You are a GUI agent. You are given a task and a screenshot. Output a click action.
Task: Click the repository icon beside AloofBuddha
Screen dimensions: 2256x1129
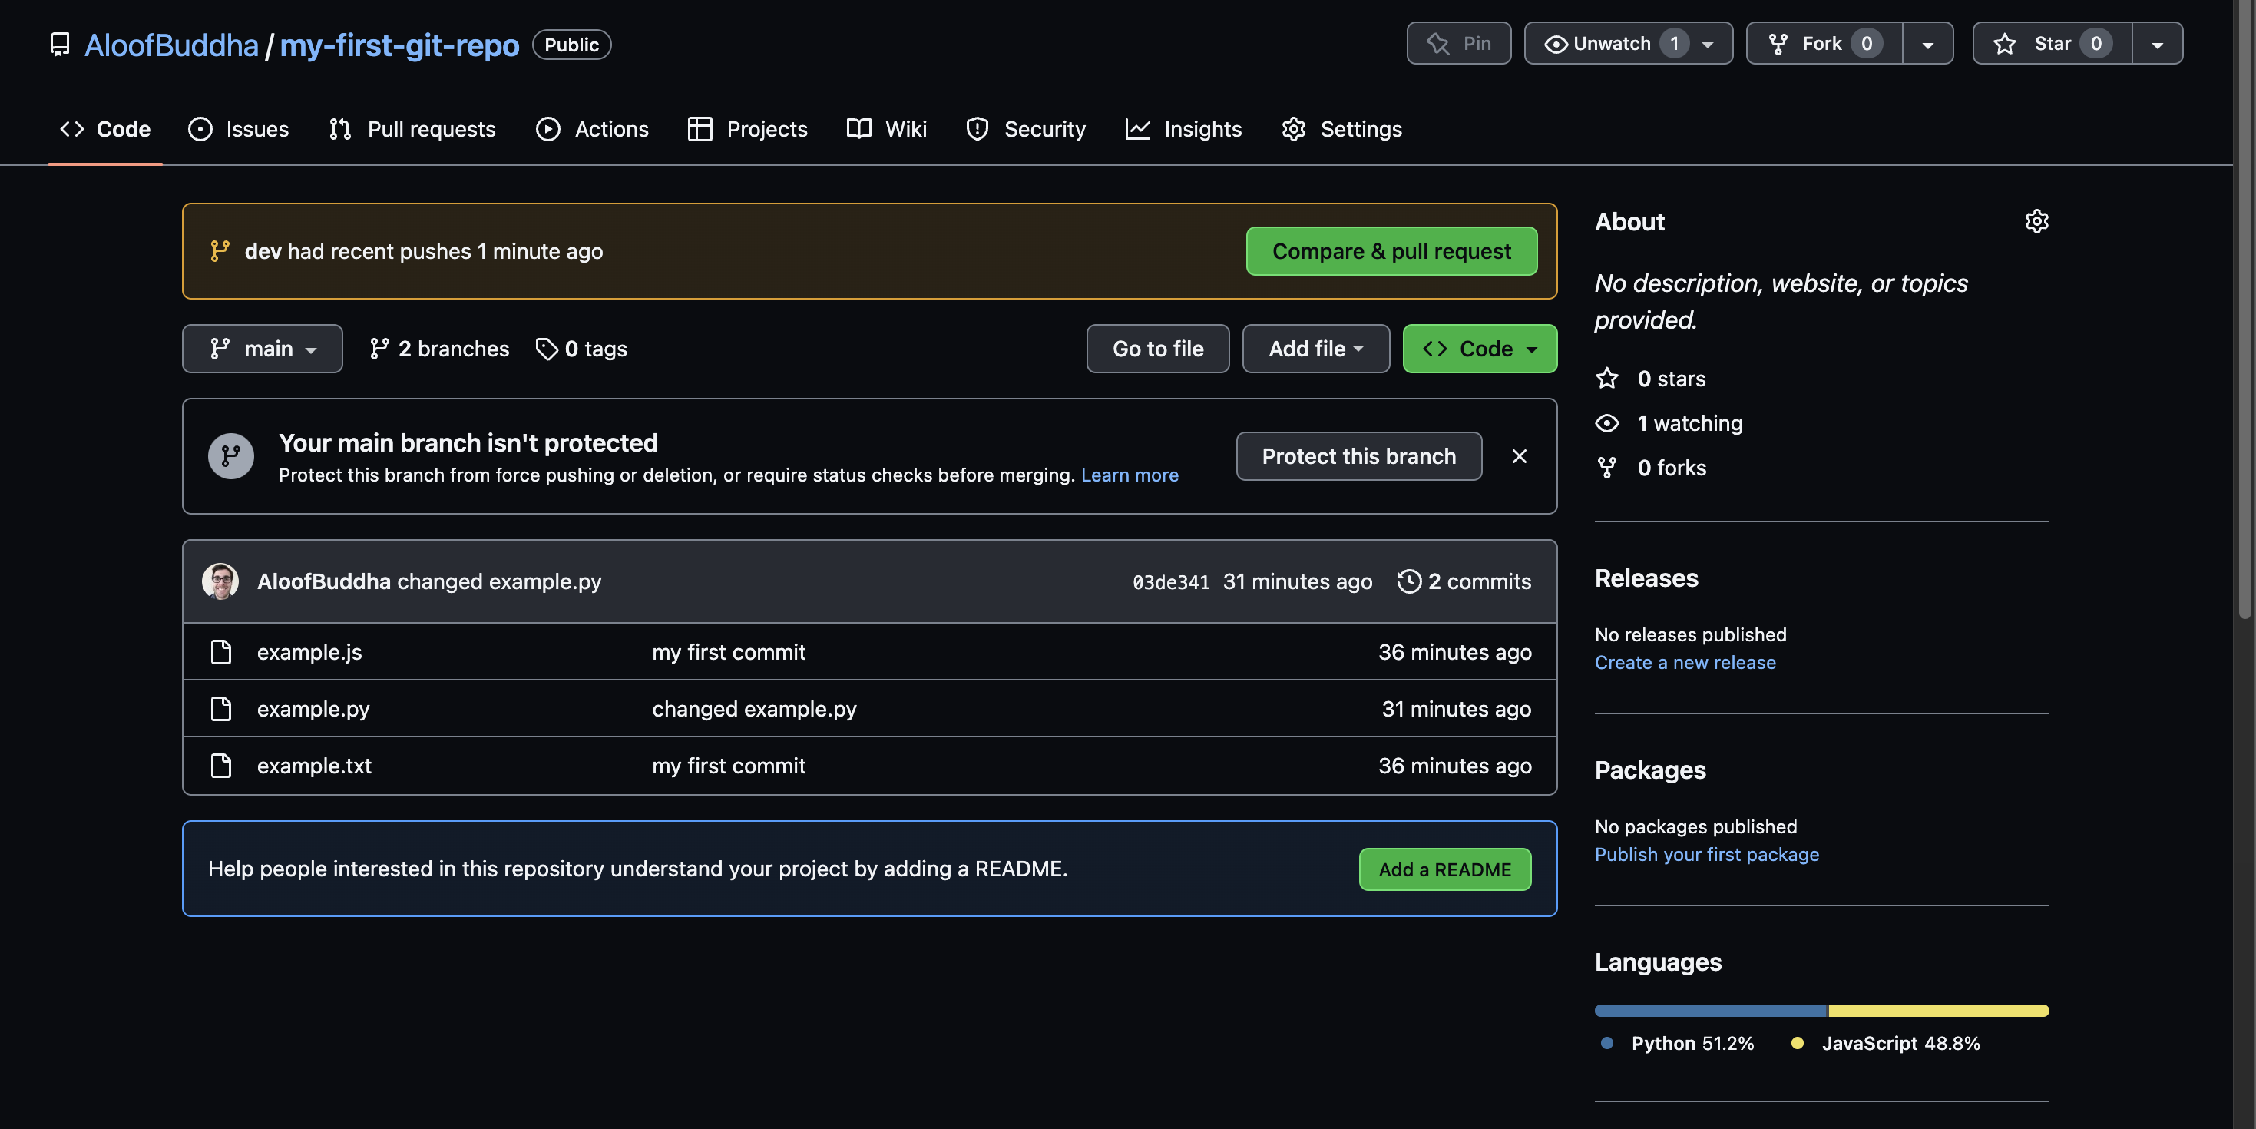(x=60, y=45)
